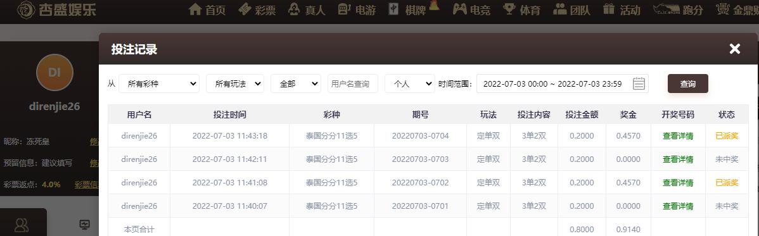The height and width of the screenshot is (236, 759).
Task: Click the 杏盛娱乐 site logo
Action: (x=56, y=9)
